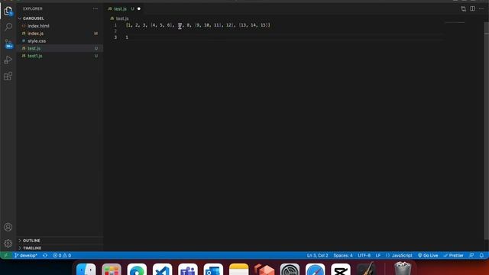This screenshot has width=489, height=275.
Task: Open notifications bell in status bar
Action: [x=481, y=255]
